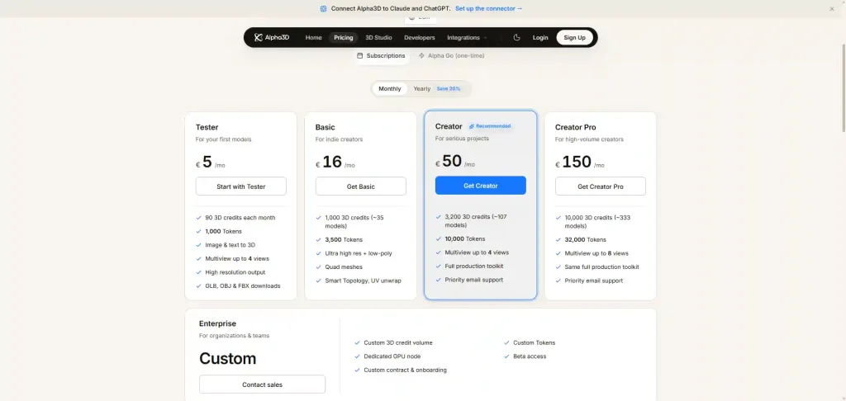Click checkmark beside 1,000 Tokens

pyautogui.click(x=198, y=231)
